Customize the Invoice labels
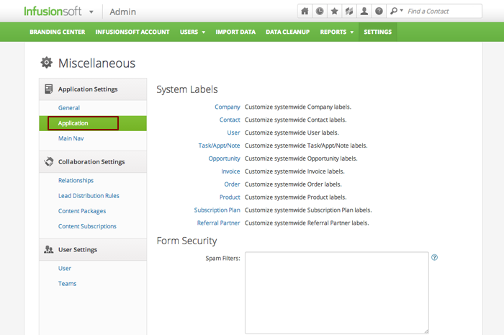This screenshot has width=504, height=335. pos(230,171)
